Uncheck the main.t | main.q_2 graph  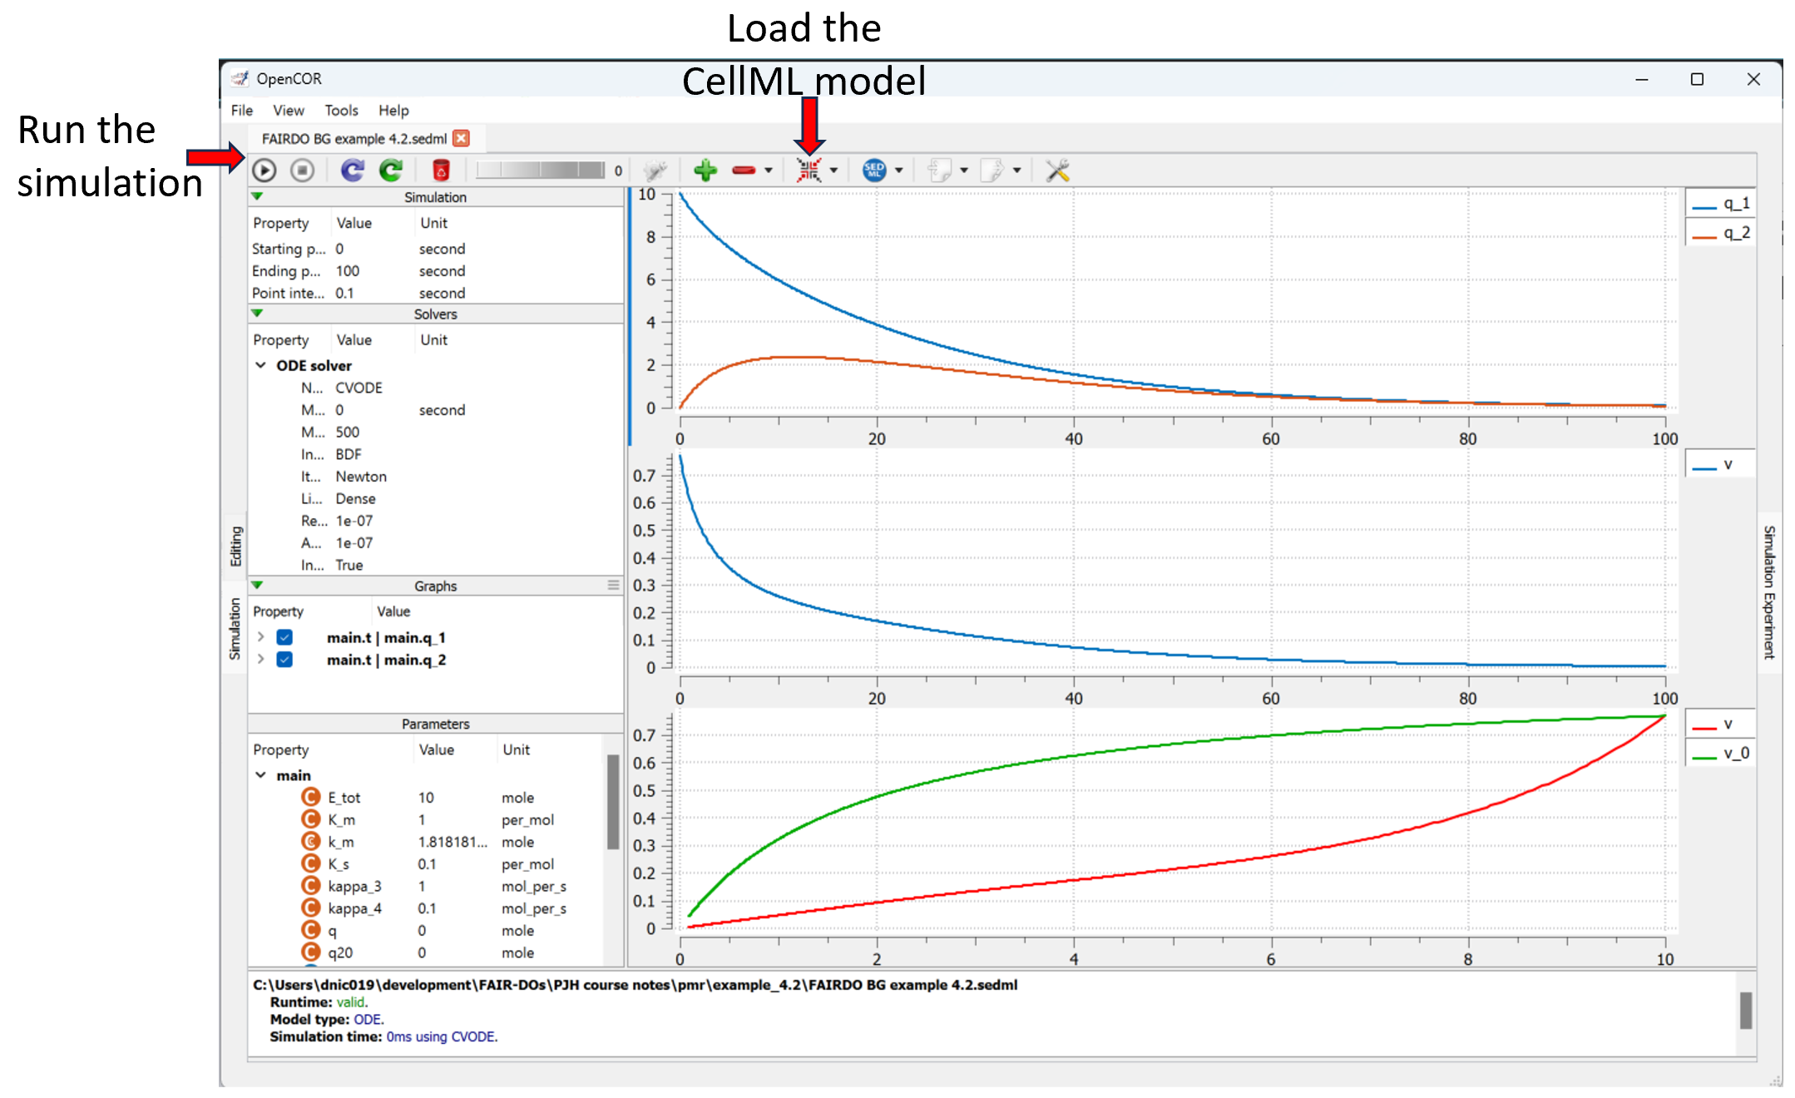point(284,660)
